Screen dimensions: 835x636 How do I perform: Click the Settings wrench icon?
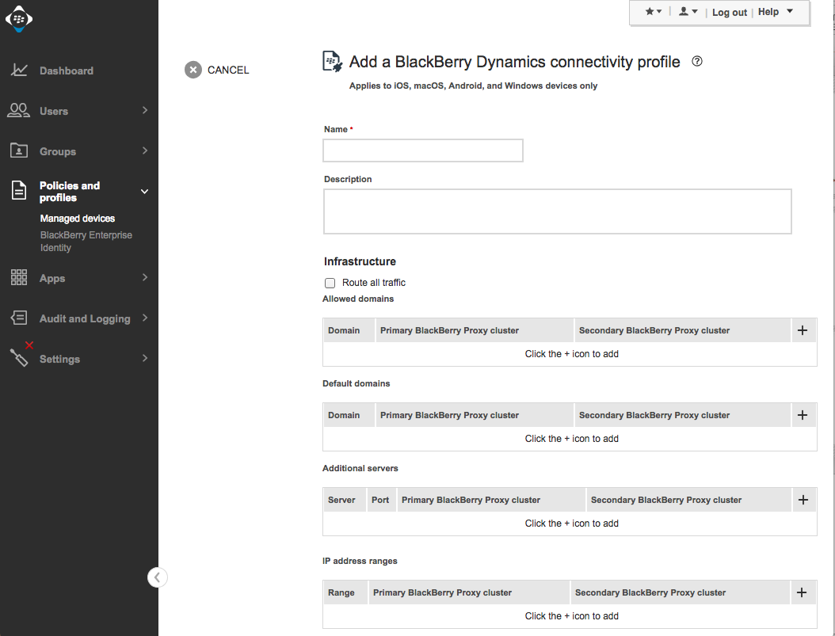coord(19,357)
